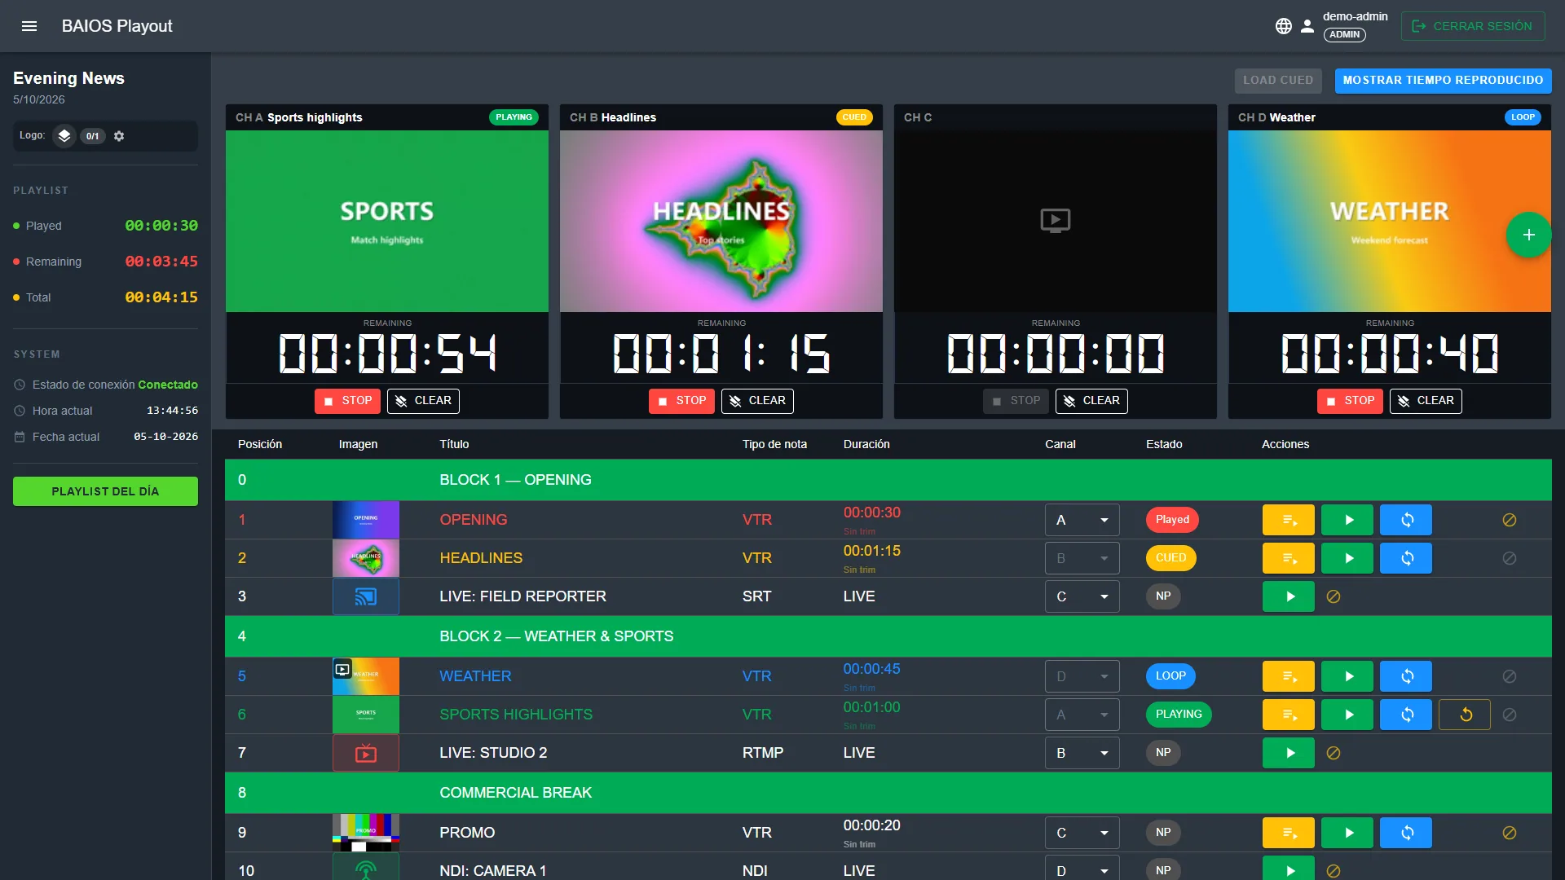Cue the PROMO row with yellow button
Screen dimensions: 1565x880
tap(1288, 833)
